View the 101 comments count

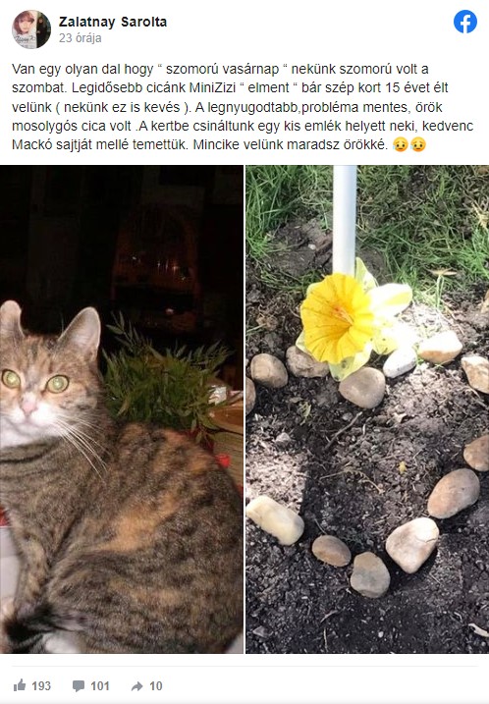100,686
